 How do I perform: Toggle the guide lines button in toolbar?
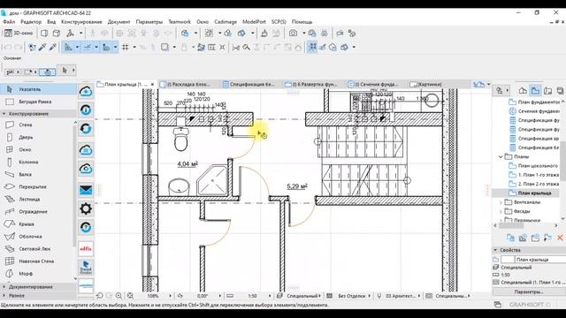(68, 47)
